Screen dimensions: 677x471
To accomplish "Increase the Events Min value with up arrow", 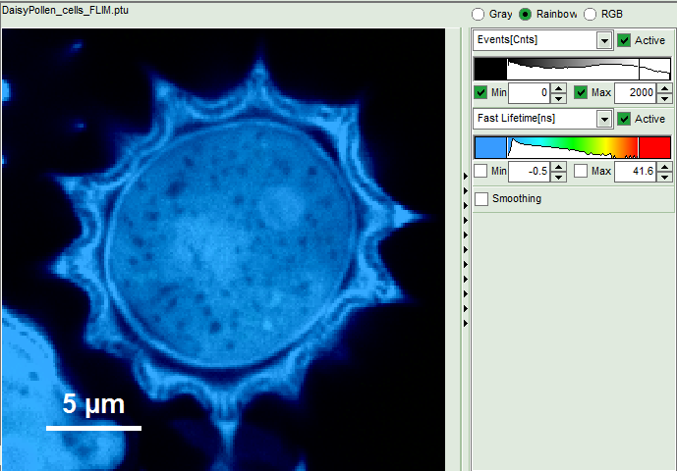I will coord(558,88).
